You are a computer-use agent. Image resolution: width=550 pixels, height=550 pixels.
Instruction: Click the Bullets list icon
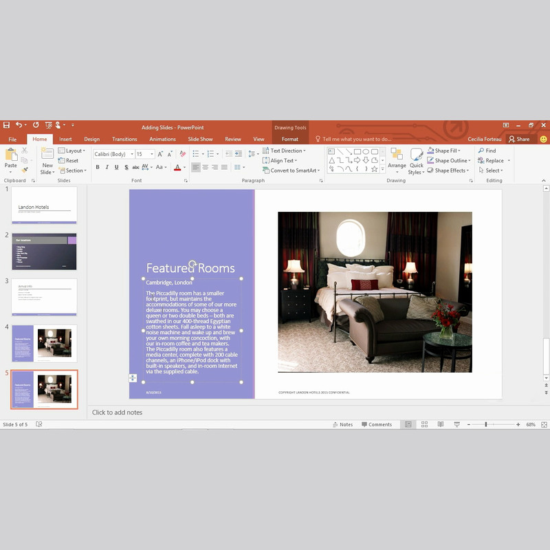click(x=196, y=154)
